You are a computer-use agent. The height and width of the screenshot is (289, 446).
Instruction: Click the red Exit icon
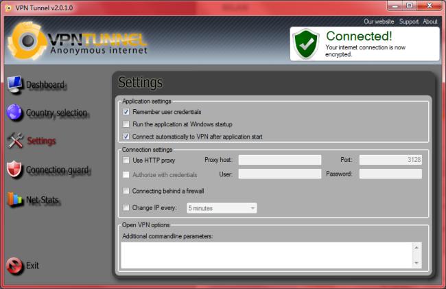(14, 266)
